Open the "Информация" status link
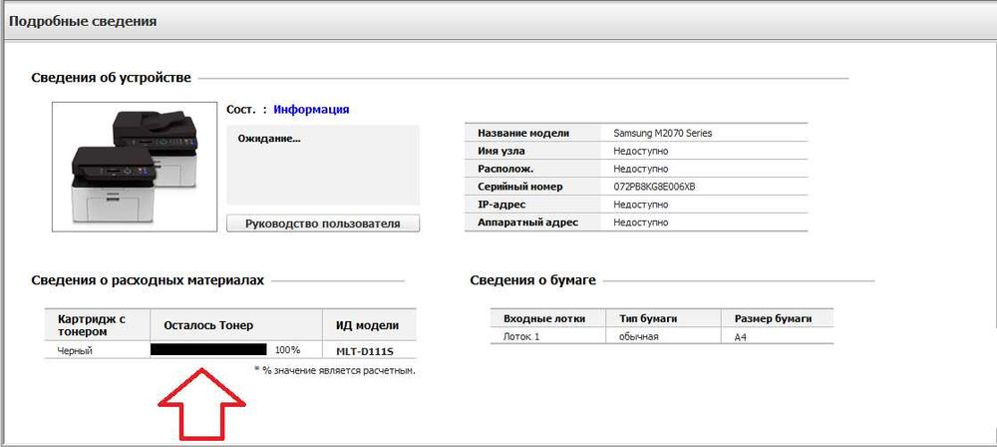 pyautogui.click(x=311, y=110)
